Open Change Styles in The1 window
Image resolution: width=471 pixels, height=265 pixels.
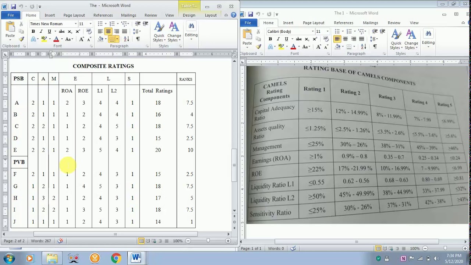click(411, 40)
